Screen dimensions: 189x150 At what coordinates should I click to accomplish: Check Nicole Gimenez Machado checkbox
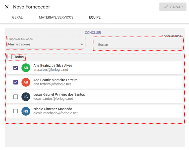click(x=16, y=111)
